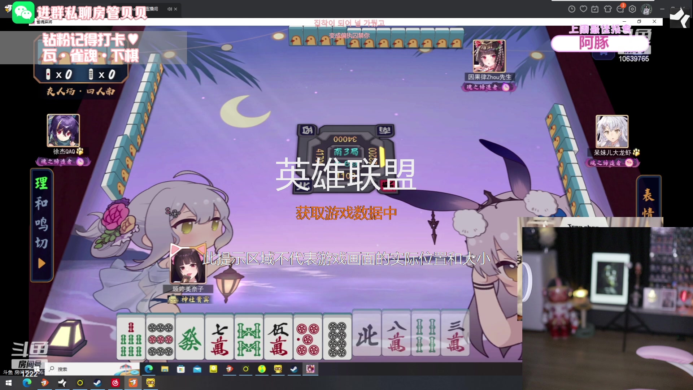
Task: Open green QQ Music icon in streamed taskbar
Action: tap(262, 369)
